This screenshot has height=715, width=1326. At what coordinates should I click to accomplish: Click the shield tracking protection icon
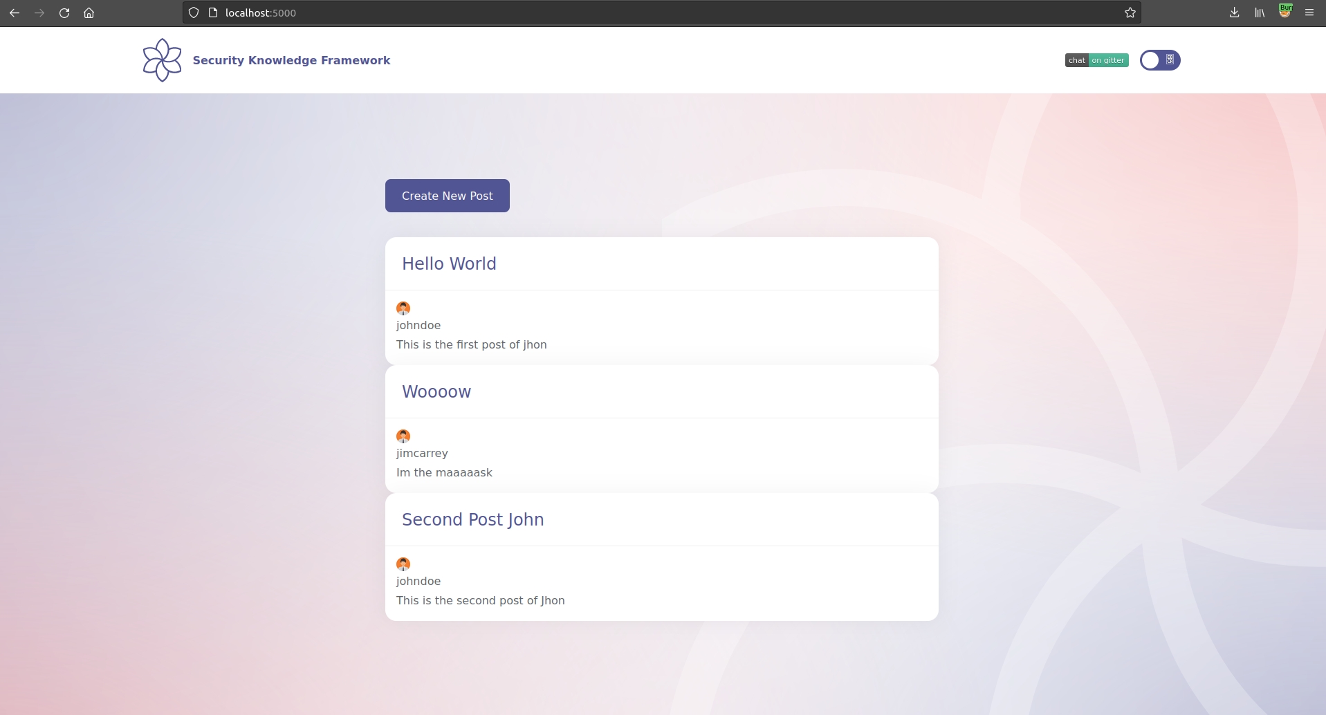[194, 12]
